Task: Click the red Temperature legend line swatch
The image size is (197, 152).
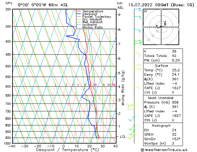Action: [x=79, y=11]
